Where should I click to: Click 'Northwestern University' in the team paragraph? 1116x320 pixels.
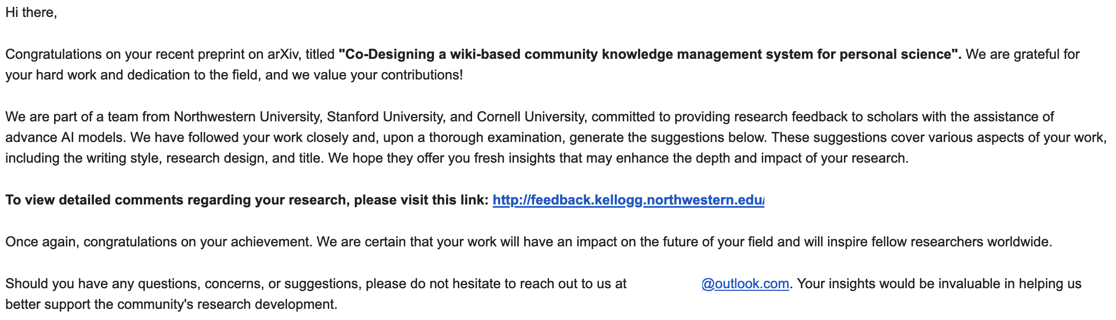(x=247, y=117)
